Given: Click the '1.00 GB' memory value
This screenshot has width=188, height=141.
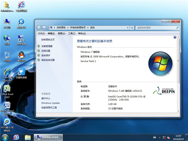Looking at the screenshot, I should 112,104.
